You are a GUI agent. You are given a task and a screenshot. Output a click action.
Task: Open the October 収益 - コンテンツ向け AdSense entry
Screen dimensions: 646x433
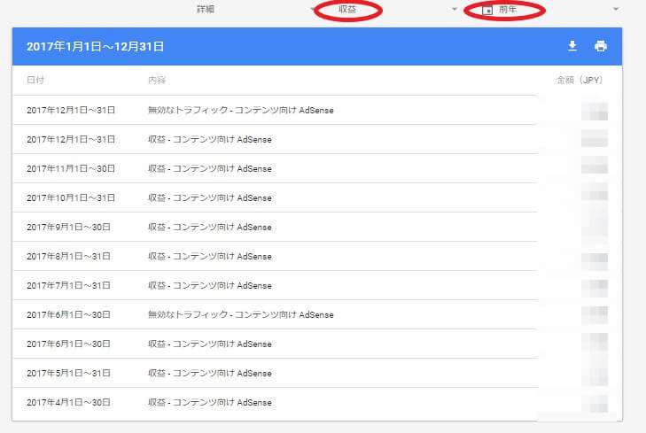(x=210, y=197)
